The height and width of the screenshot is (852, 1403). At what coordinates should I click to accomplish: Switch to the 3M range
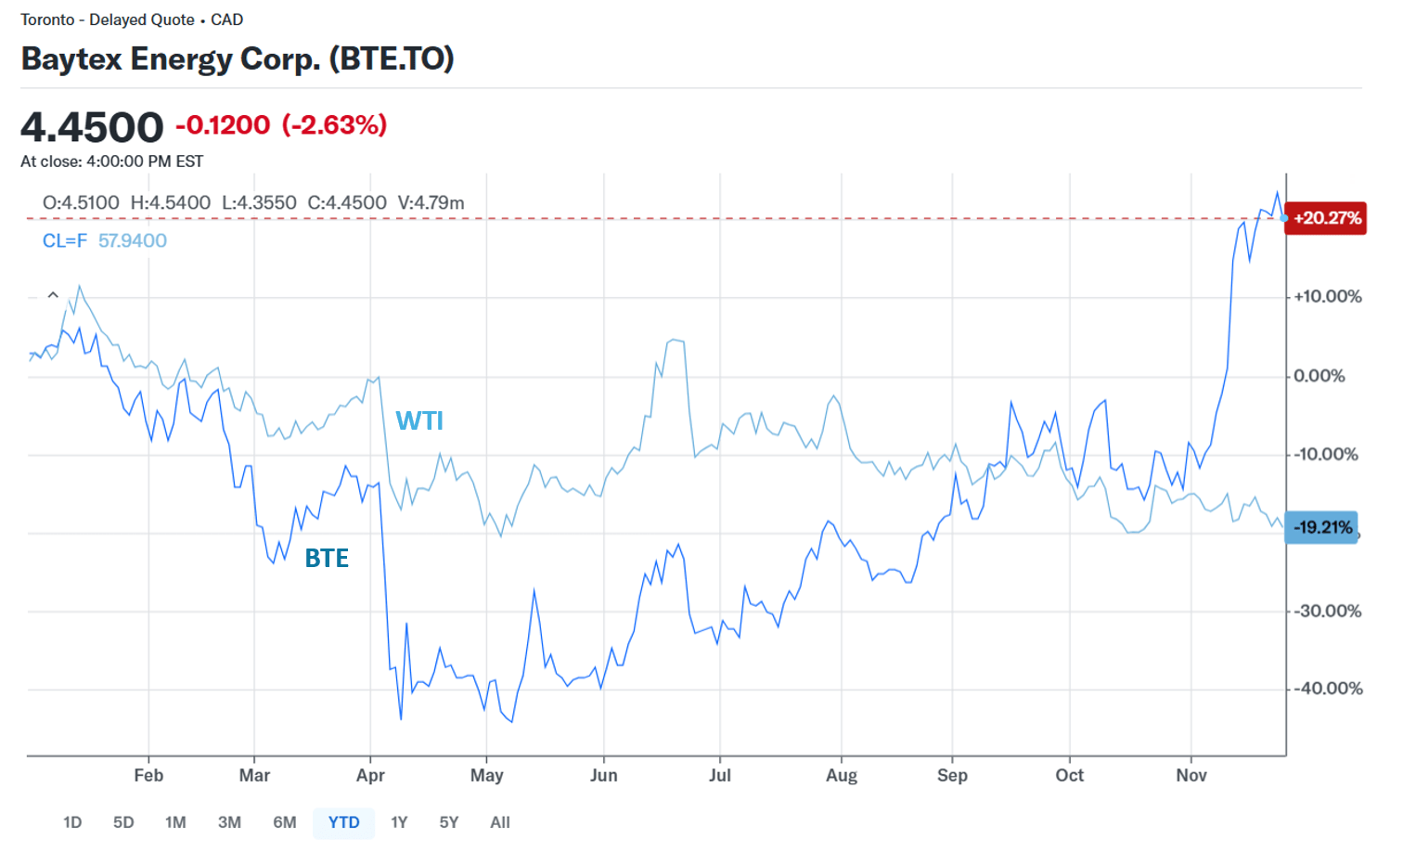point(229,822)
